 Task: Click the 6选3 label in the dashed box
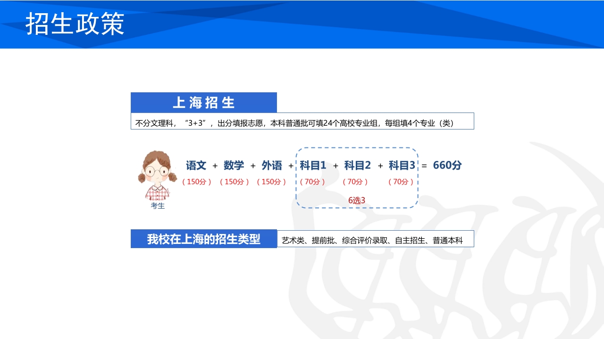pyautogui.click(x=356, y=199)
